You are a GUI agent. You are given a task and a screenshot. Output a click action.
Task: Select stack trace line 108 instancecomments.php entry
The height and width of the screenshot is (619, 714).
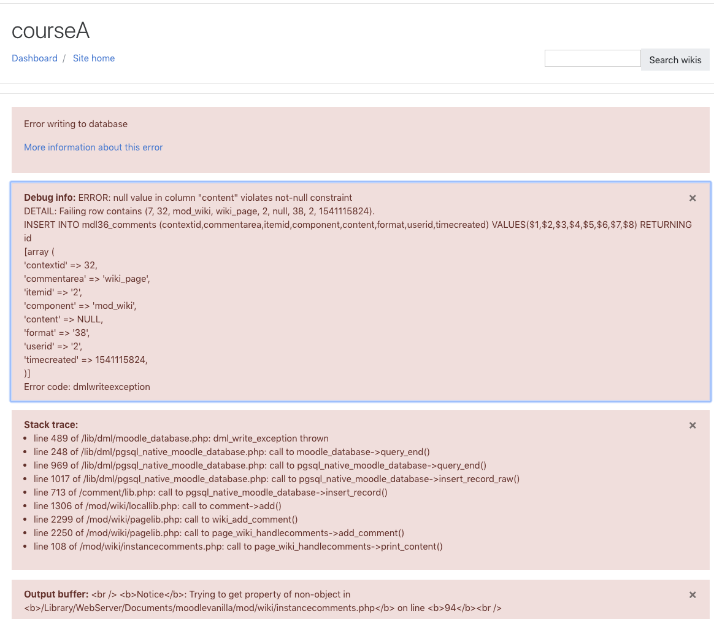click(x=238, y=547)
